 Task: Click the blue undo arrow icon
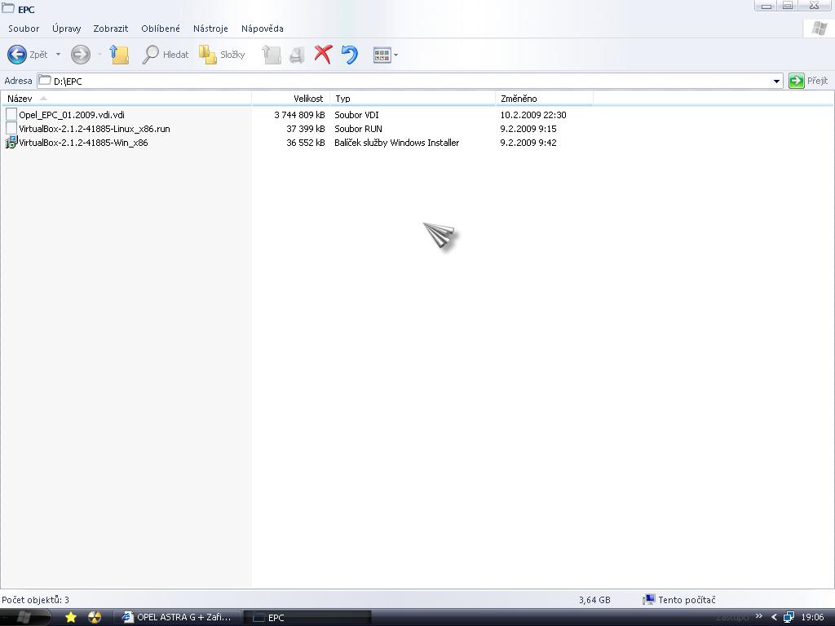point(349,55)
